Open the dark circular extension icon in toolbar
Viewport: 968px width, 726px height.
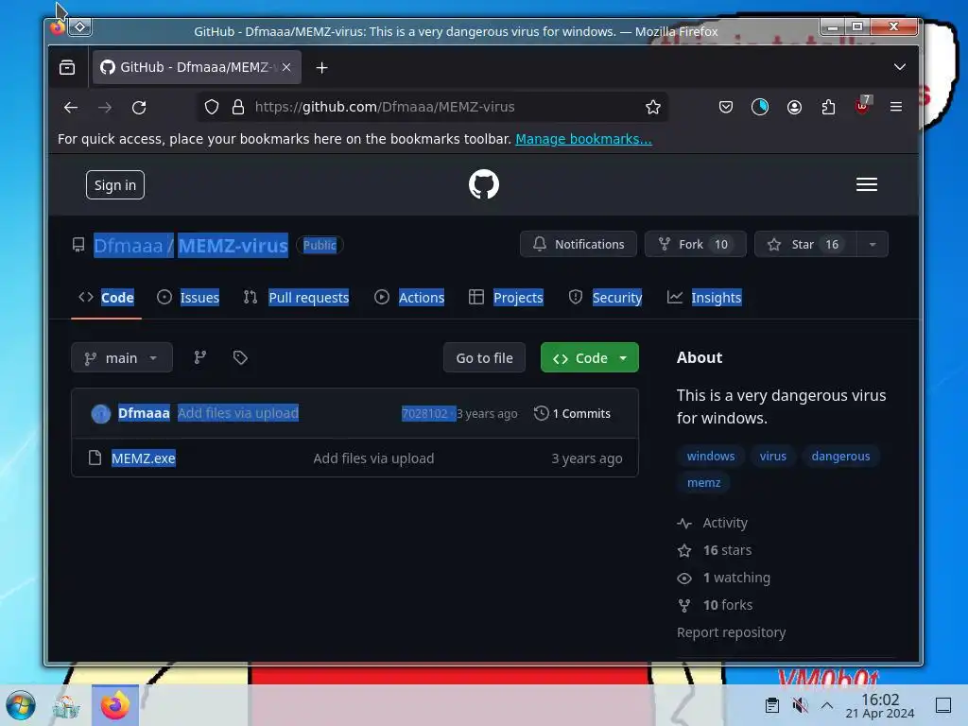click(x=760, y=108)
